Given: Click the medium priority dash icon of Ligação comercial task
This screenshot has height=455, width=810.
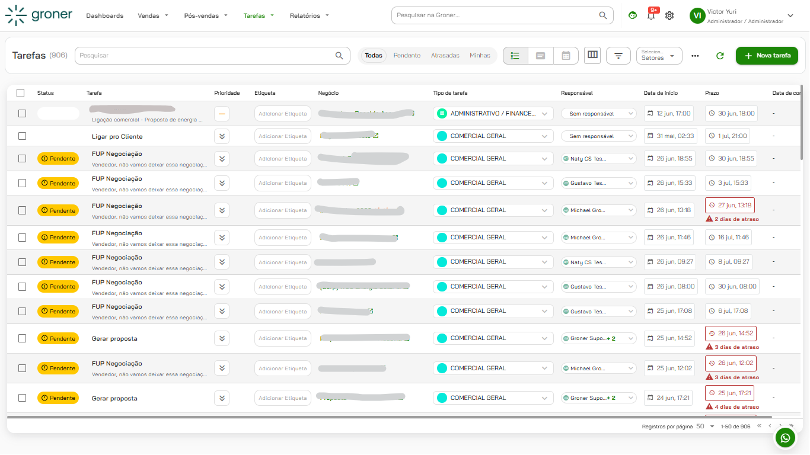Looking at the screenshot, I should pos(222,114).
